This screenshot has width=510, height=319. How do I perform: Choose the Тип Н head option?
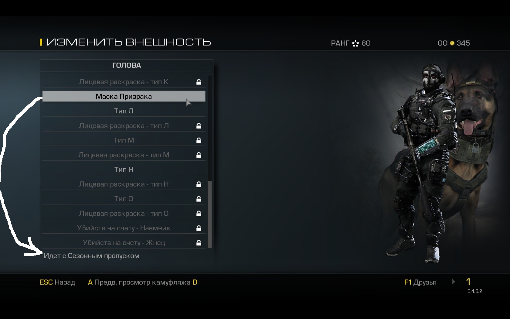click(124, 170)
